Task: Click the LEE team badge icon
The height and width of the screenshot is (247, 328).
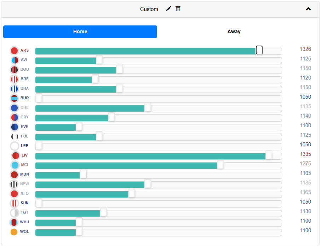Action: tap(15, 146)
